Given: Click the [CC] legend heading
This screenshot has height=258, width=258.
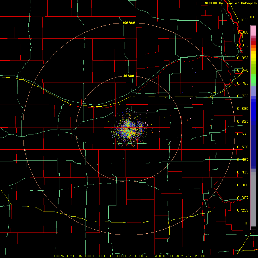Looking at the screenshot, I should 245,20.
